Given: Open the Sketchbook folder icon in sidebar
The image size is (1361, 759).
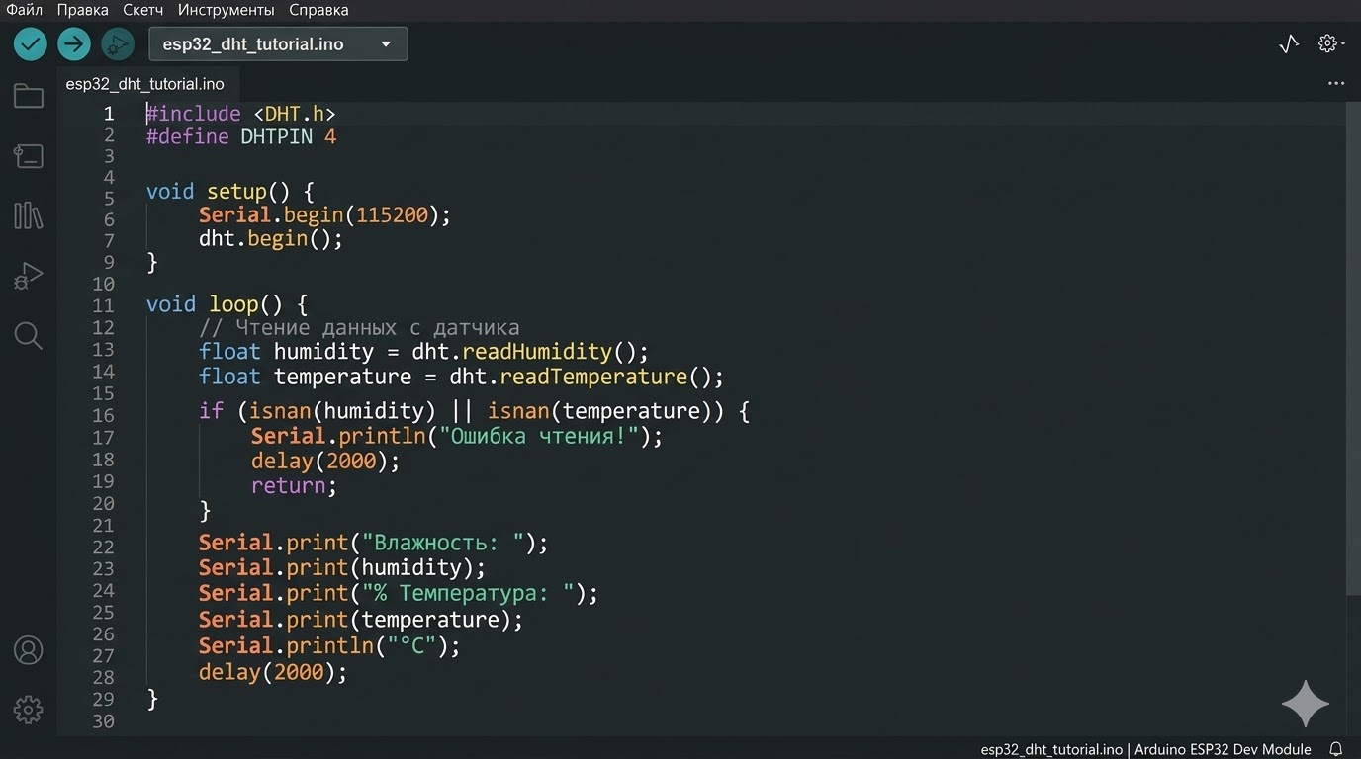Looking at the screenshot, I should (x=28, y=95).
